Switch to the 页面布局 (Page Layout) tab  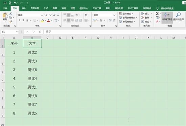click(35, 8)
